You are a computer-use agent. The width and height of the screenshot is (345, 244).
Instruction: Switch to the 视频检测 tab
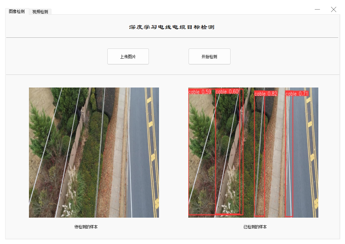tap(40, 12)
